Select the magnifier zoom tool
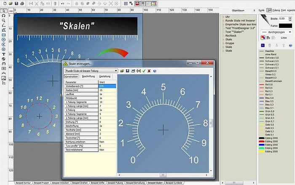This screenshot has height=185, width=295. tap(4, 20)
